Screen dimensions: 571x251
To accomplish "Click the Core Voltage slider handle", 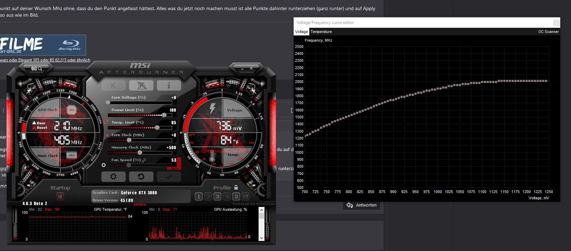I will 108,103.
